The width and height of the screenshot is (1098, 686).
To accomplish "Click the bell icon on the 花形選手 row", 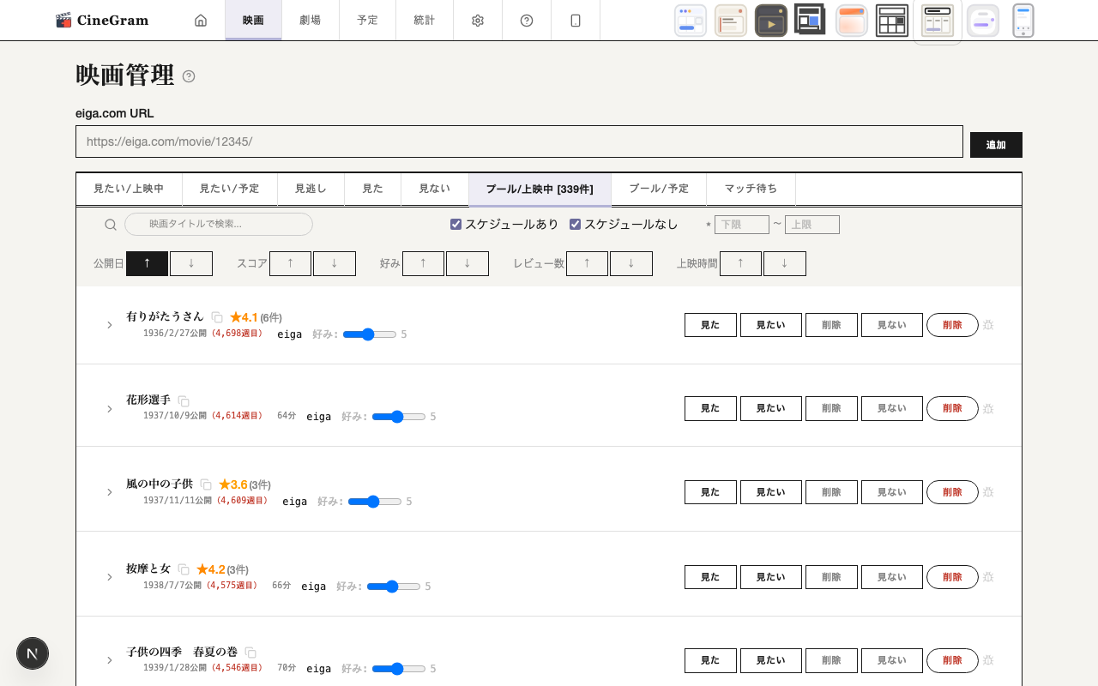I will (x=988, y=409).
